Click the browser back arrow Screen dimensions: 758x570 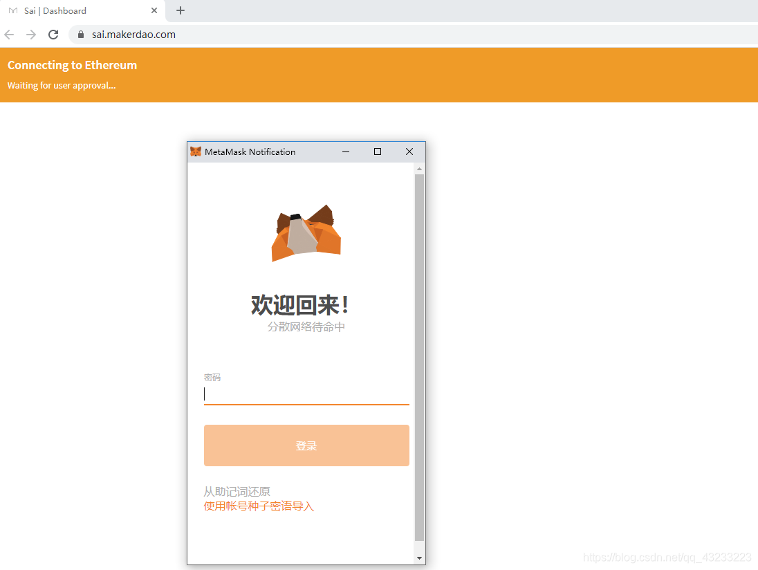coord(9,35)
